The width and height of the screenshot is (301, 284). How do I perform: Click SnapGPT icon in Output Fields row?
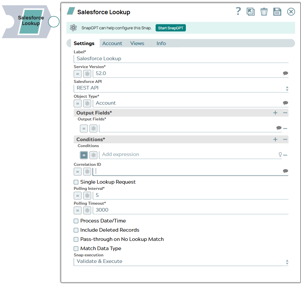93,128
